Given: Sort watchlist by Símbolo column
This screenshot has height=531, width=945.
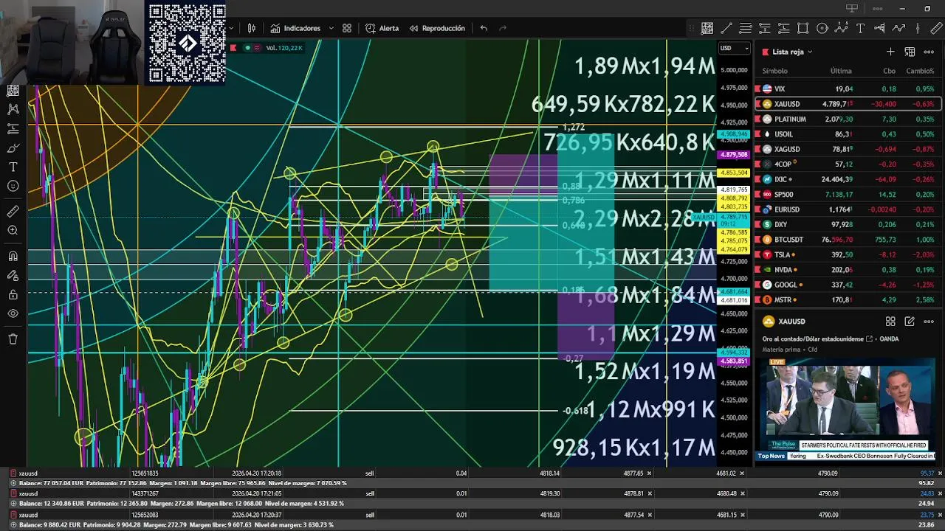Looking at the screenshot, I should 774,71.
